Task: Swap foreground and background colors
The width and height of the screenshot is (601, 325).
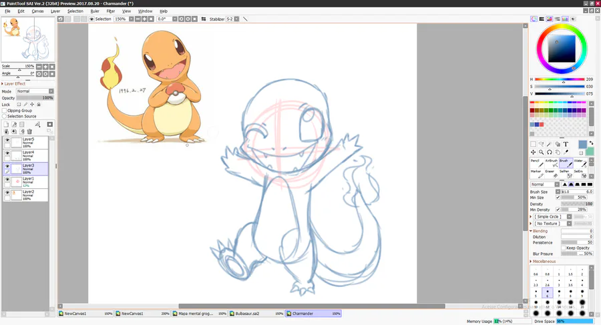Action: point(591,143)
